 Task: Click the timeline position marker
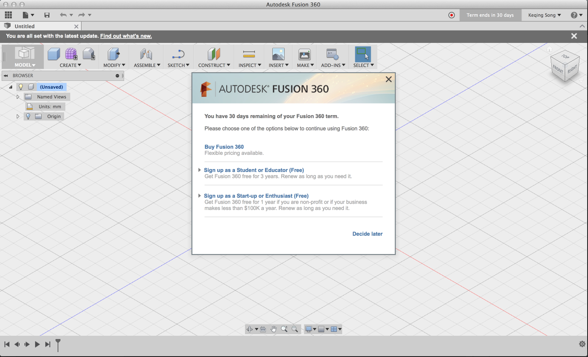coord(58,345)
